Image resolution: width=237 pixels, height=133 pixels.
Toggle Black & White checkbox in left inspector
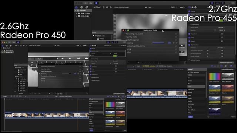pyautogui.click(x=90, y=51)
